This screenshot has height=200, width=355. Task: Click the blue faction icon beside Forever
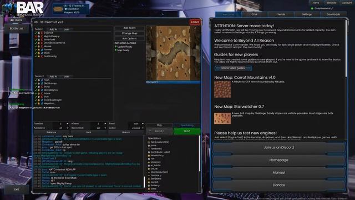[42, 49]
